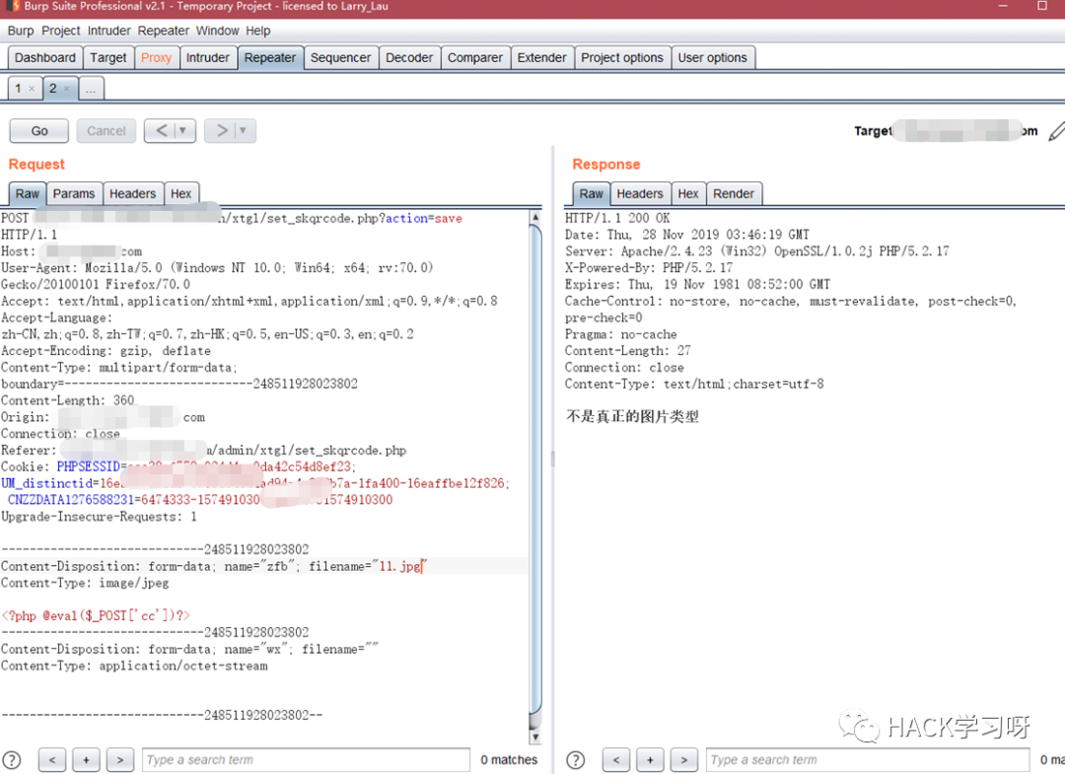Go forward to next request in history

(222, 130)
